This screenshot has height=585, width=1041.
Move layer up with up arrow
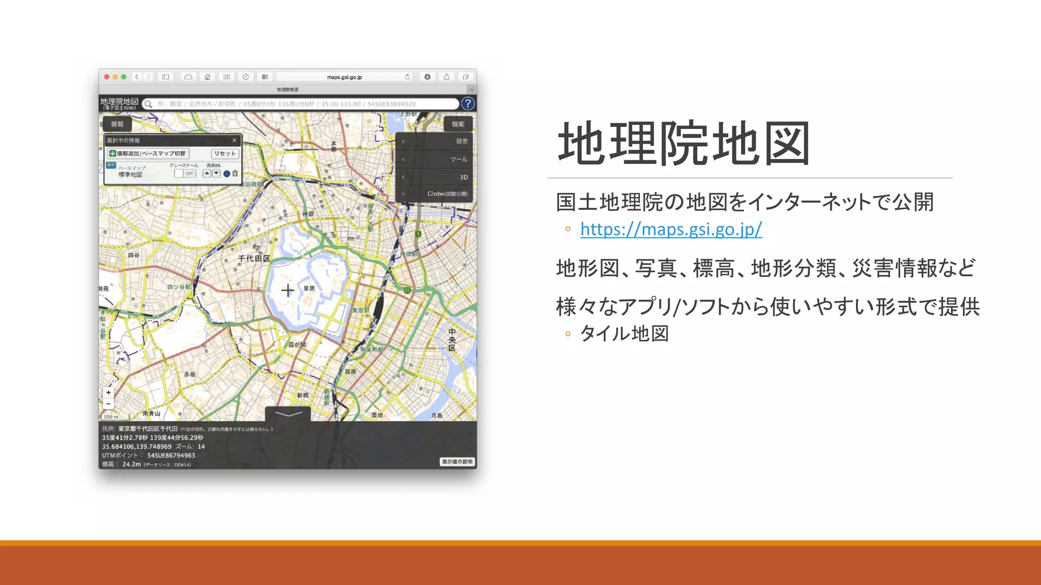(x=207, y=173)
